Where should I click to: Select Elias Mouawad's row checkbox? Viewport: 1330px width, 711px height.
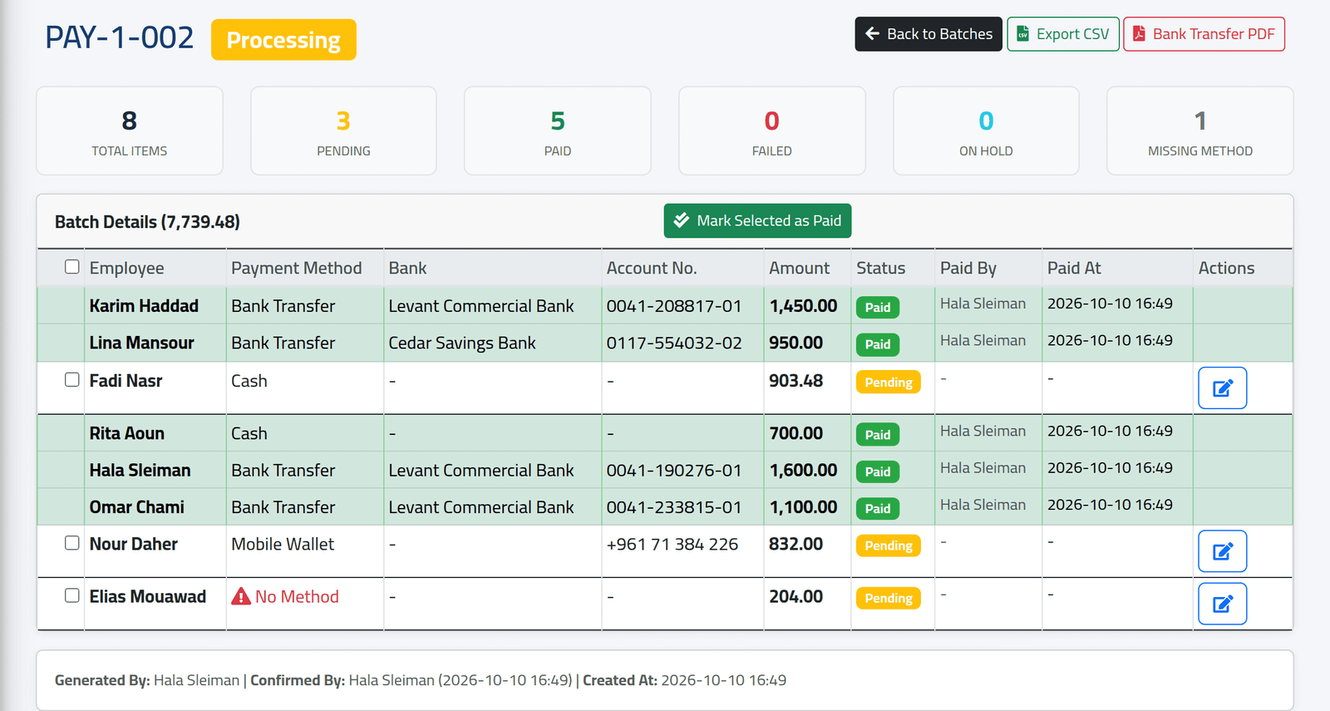tap(72, 595)
